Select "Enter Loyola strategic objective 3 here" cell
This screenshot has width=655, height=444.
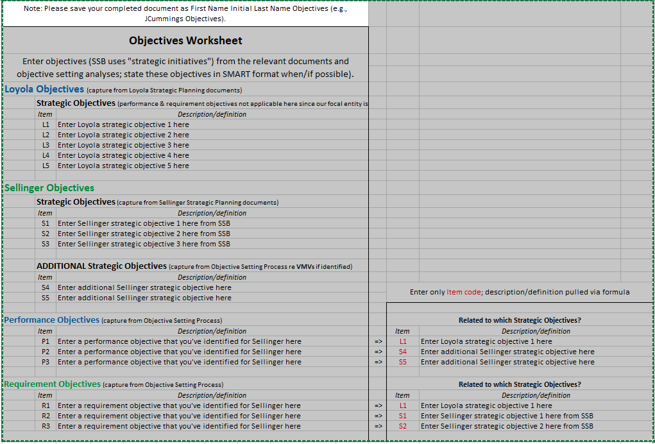tap(212, 145)
